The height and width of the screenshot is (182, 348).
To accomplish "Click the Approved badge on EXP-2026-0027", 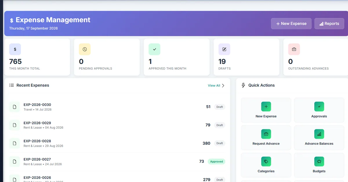I will coord(216,161).
